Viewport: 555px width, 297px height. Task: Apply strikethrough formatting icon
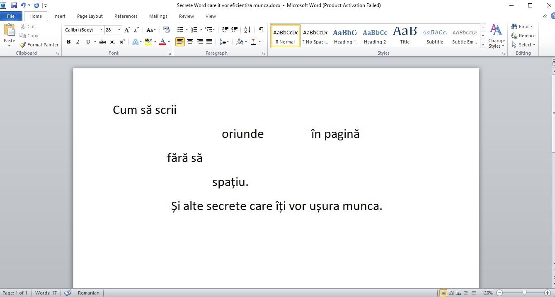(x=103, y=42)
